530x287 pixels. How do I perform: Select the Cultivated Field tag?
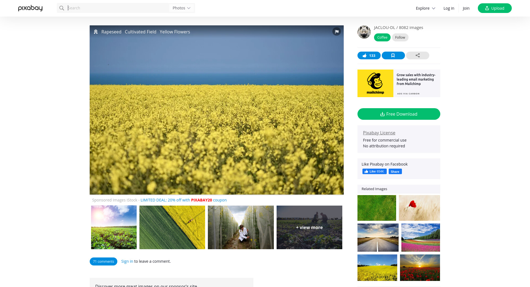coord(141,32)
